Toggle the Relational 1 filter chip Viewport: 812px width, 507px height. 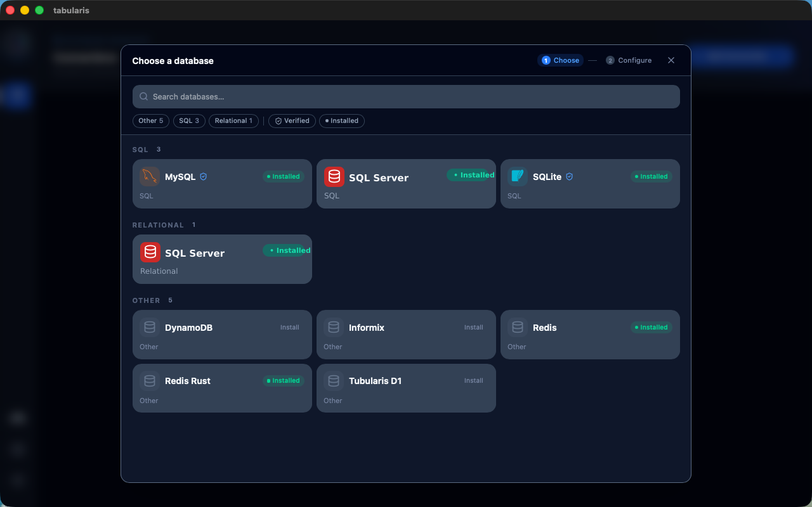(233, 121)
